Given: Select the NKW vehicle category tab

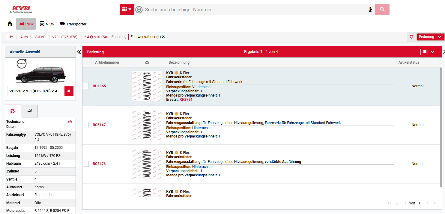Looking at the screenshot, I should pos(47,24).
